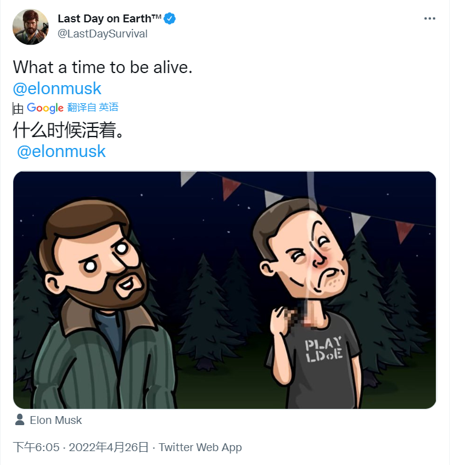
Task: Click the "What a time to be alive." text
Action: coord(103,67)
